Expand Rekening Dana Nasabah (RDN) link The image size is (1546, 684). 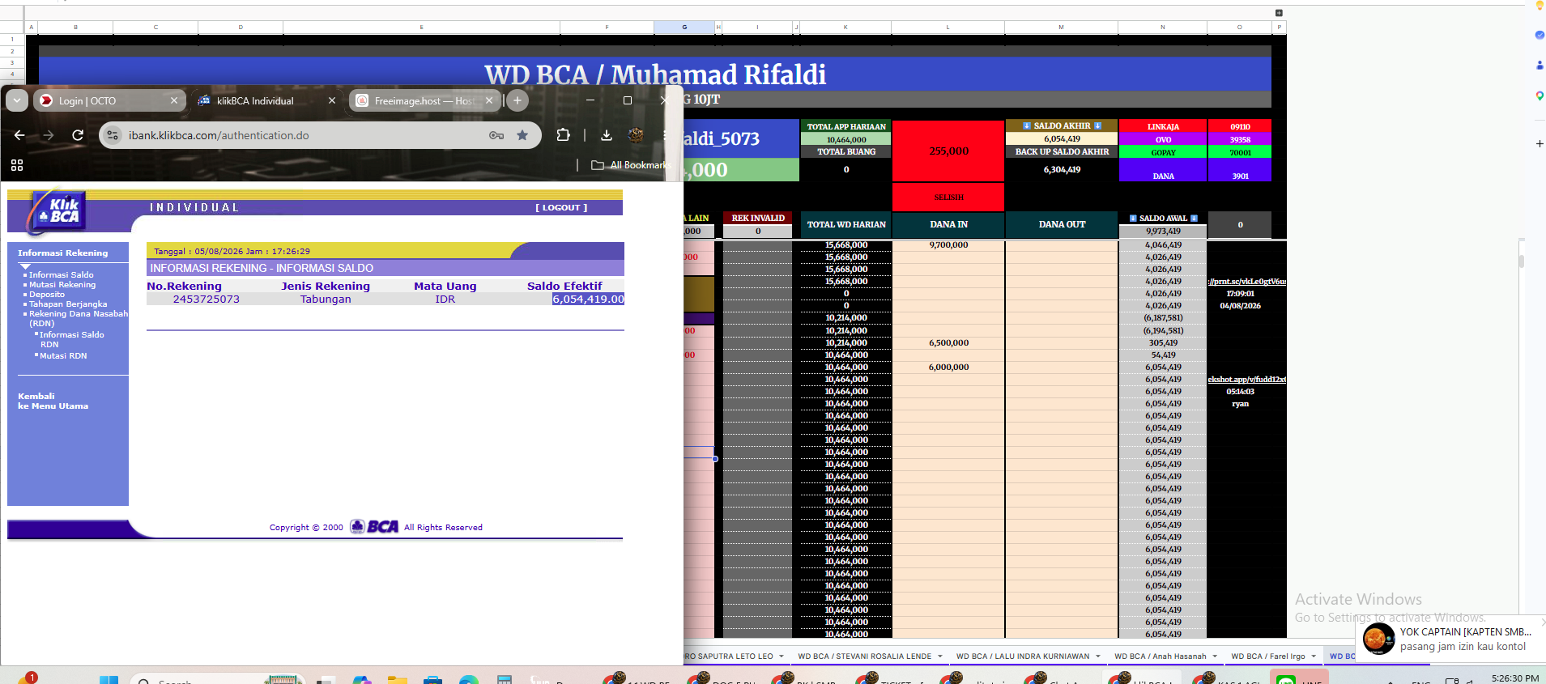click(79, 318)
